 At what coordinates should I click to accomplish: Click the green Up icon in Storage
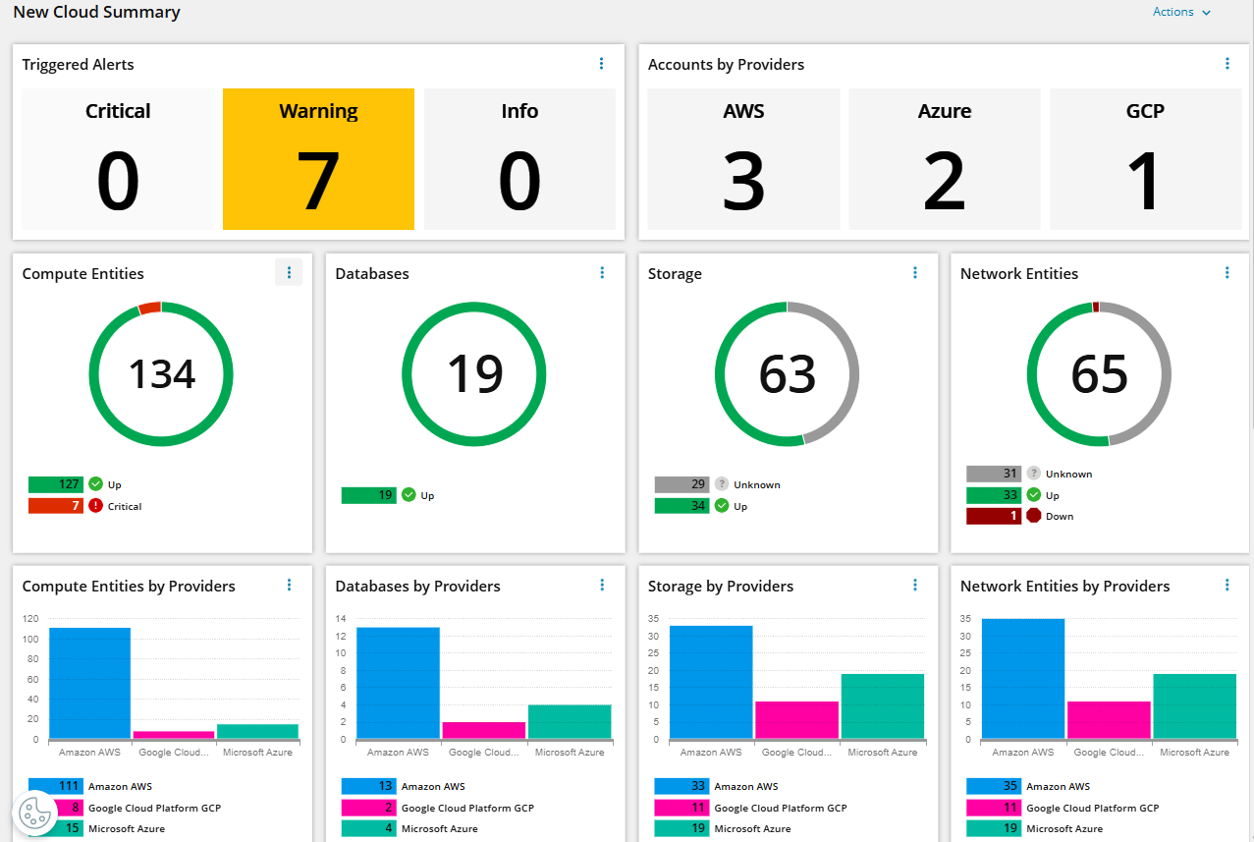tap(722, 506)
